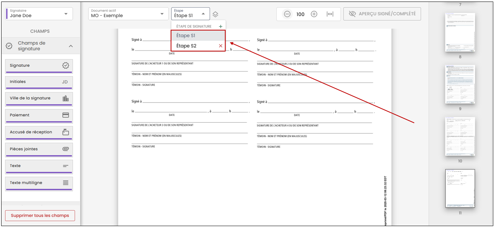The height and width of the screenshot is (228, 494).
Task: Add a Texte multiligne field
Action: coord(39,183)
